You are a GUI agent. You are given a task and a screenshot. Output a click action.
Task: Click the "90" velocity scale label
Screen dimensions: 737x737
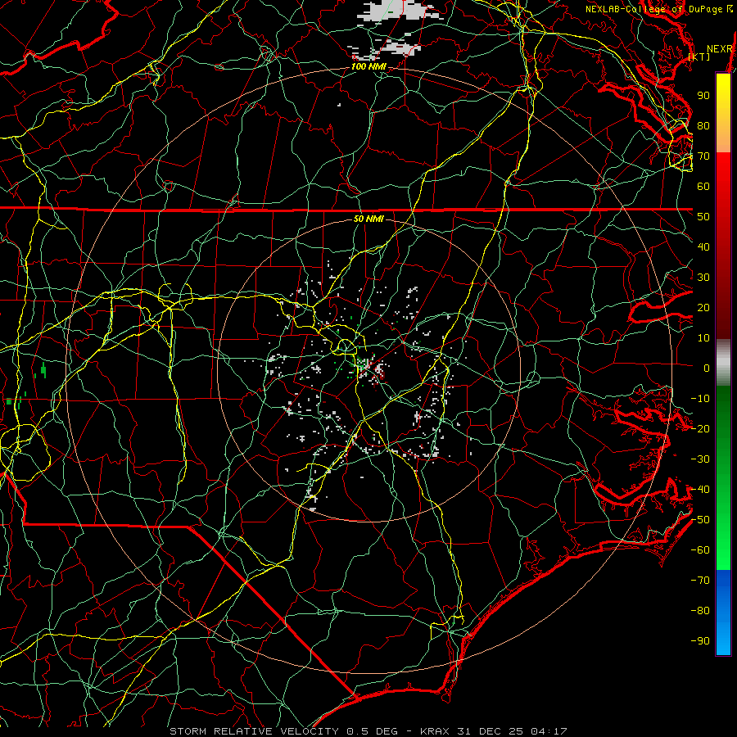[703, 96]
